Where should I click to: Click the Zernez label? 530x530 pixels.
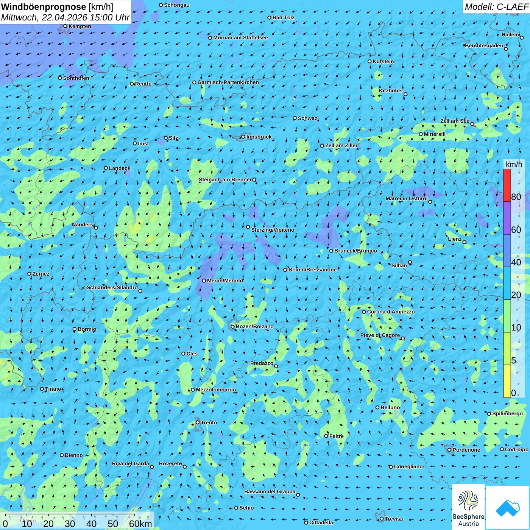tap(41, 274)
